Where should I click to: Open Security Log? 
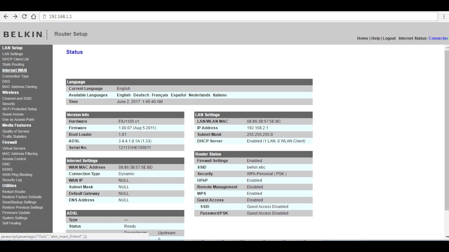[12, 180]
